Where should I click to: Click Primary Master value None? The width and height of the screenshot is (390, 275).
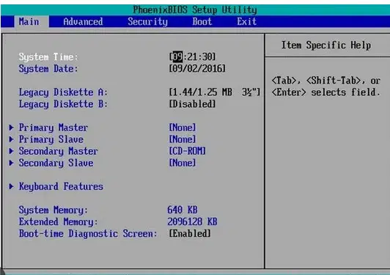point(183,128)
